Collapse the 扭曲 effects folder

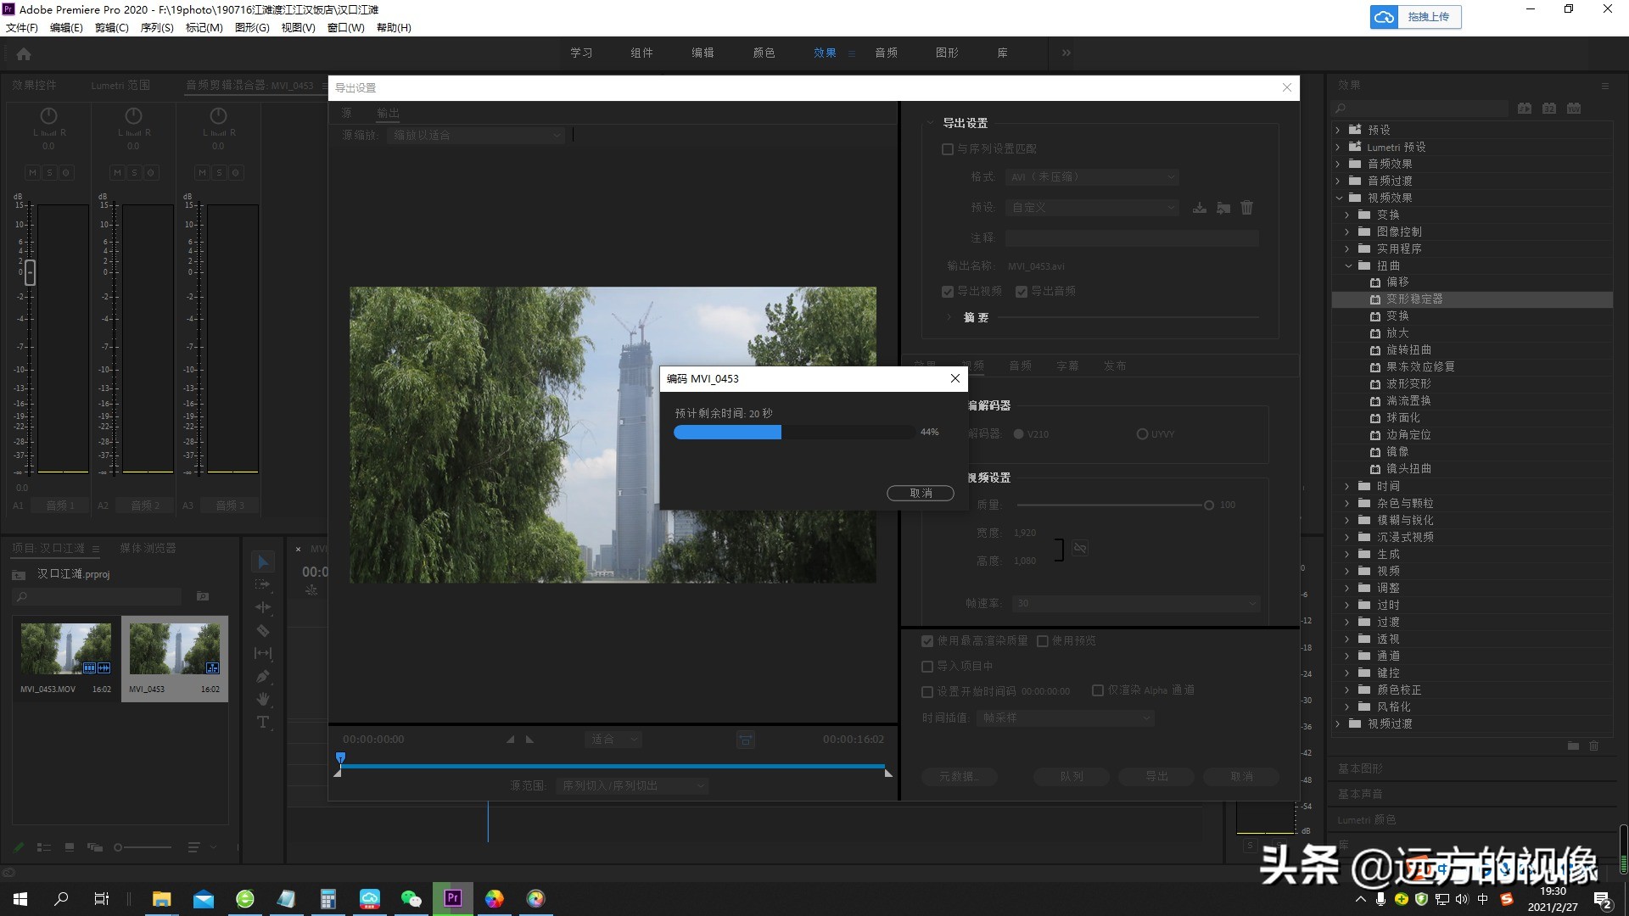tap(1348, 265)
